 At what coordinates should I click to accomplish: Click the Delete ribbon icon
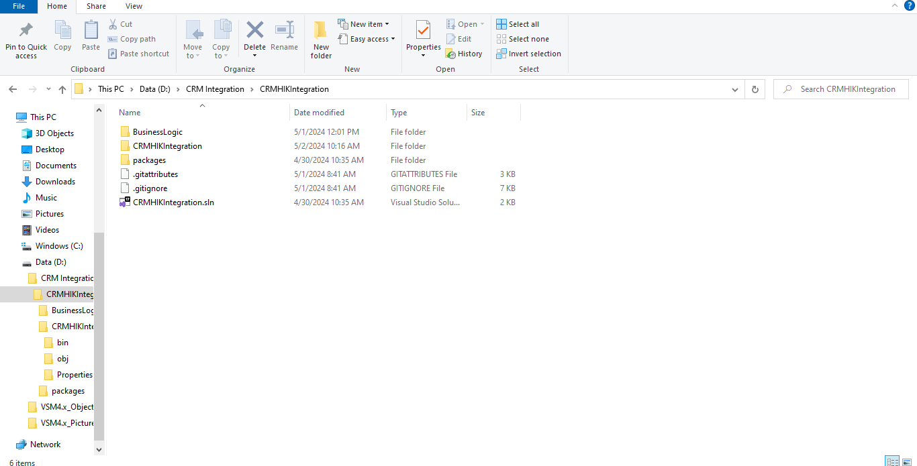(x=254, y=31)
